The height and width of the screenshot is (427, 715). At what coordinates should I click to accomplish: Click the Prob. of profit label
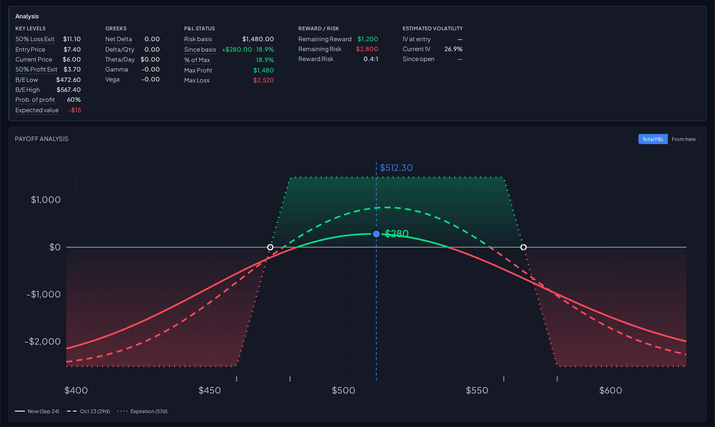click(35, 100)
